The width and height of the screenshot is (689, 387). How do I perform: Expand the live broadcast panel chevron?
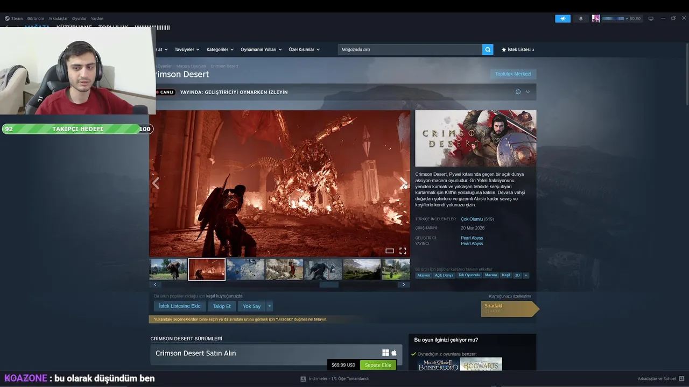pyautogui.click(x=528, y=92)
